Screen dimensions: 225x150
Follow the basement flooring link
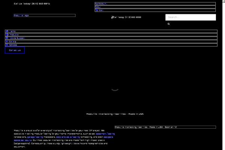105,134
